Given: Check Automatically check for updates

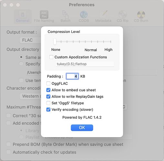Looking at the screenshot, I should pyautogui.click(x=8, y=152).
